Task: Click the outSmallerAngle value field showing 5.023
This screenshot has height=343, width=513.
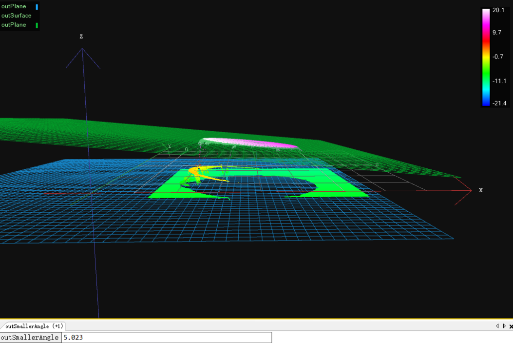Action: 166,337
